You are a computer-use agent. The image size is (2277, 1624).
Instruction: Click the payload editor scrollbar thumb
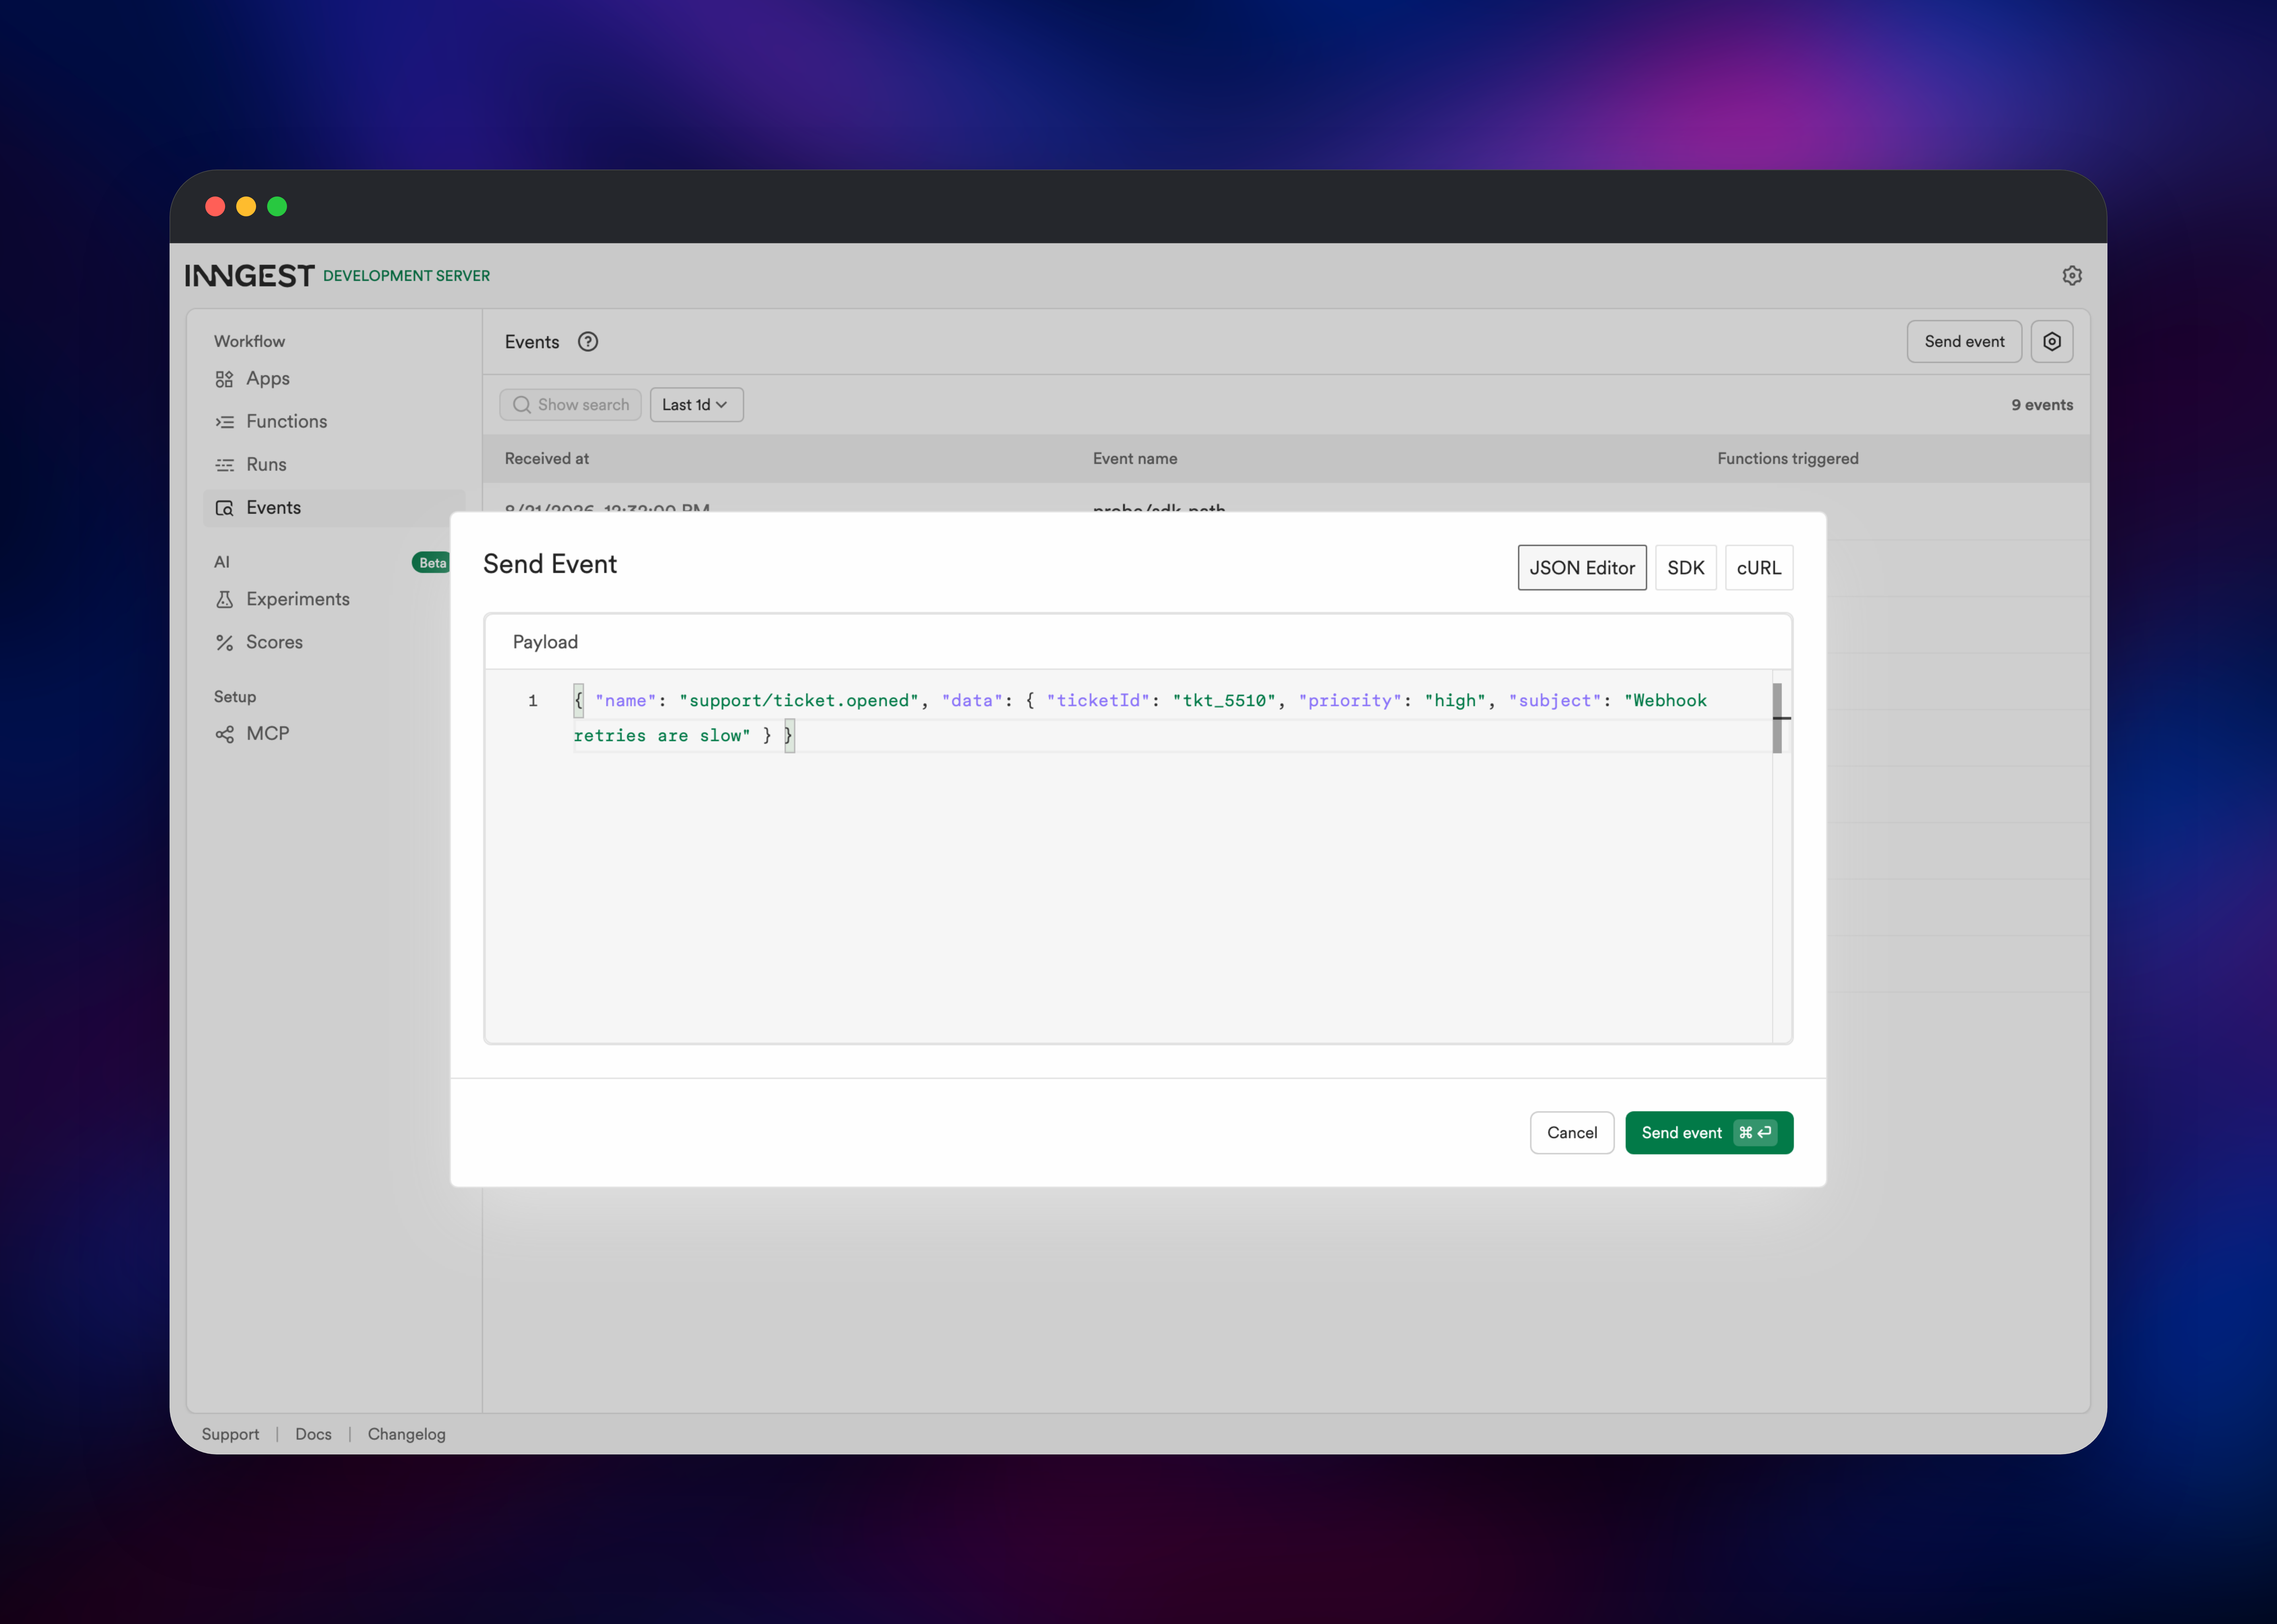(x=1777, y=718)
